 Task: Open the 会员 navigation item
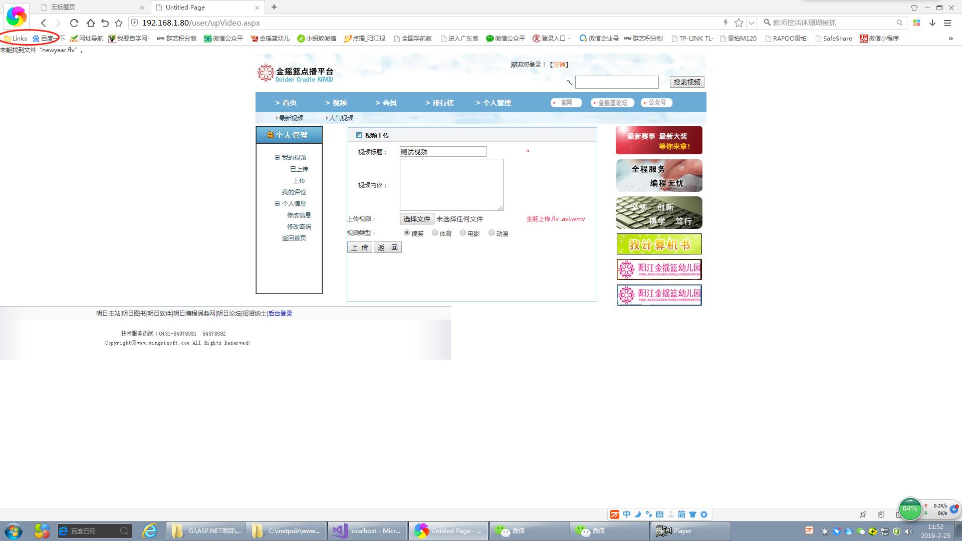[386, 103]
